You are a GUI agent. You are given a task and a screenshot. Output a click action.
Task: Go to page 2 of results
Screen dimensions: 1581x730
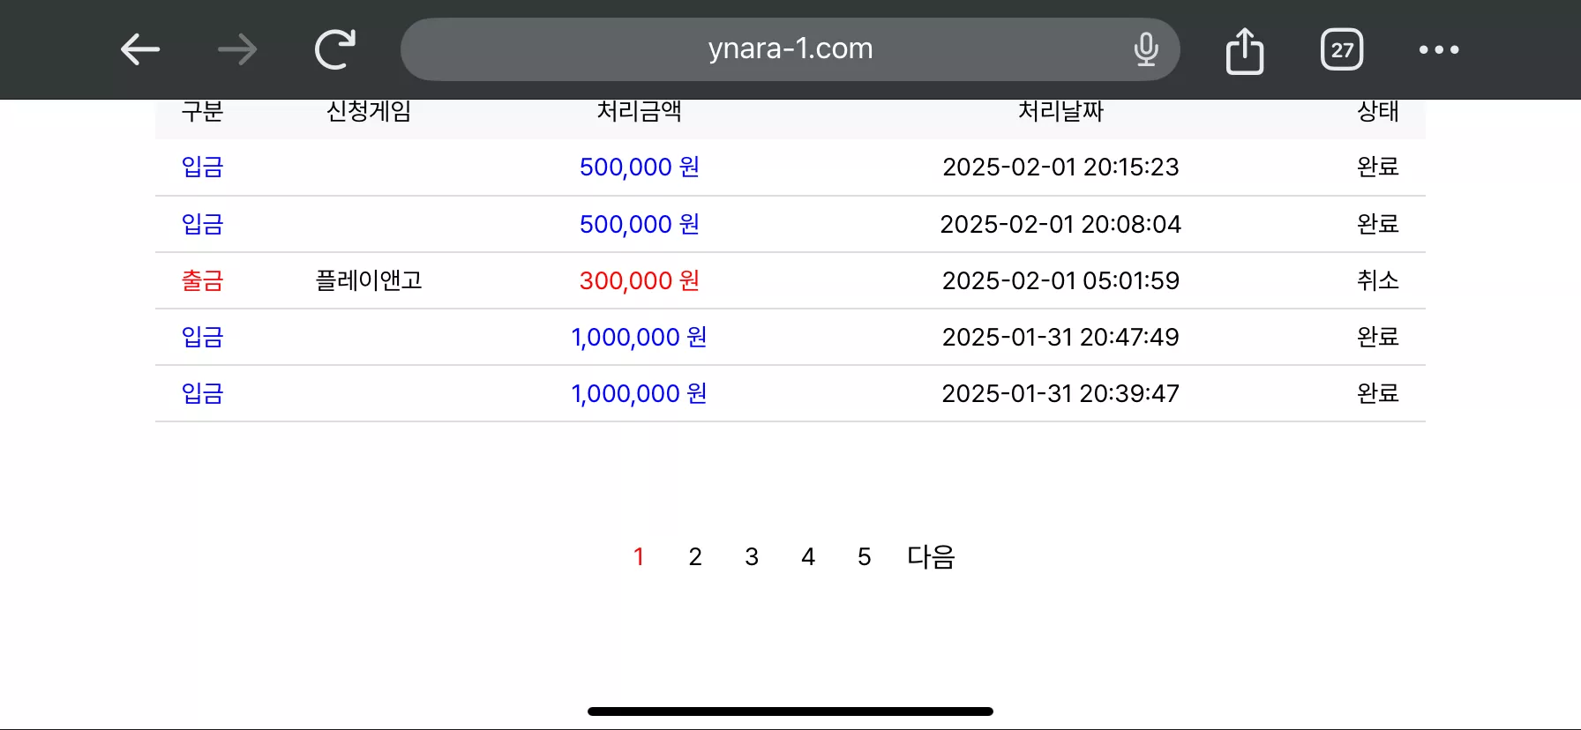point(695,556)
